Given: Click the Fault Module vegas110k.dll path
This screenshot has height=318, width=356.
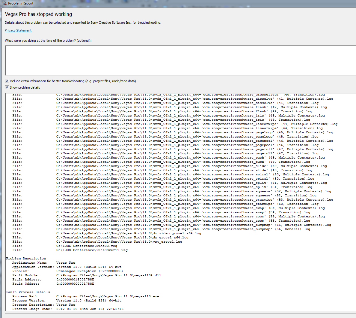Looking at the screenshot, I should coord(108,275).
